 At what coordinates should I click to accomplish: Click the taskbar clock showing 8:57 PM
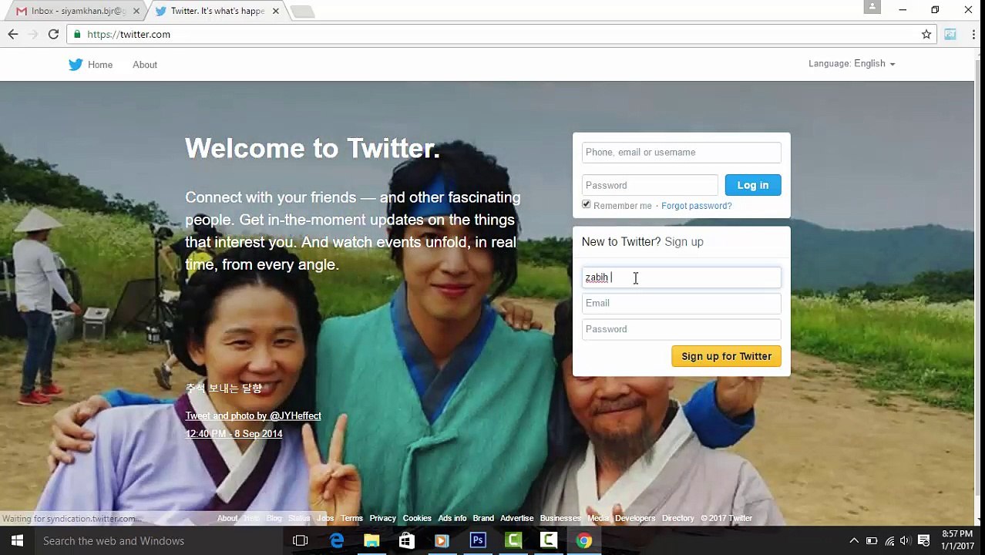point(957,540)
